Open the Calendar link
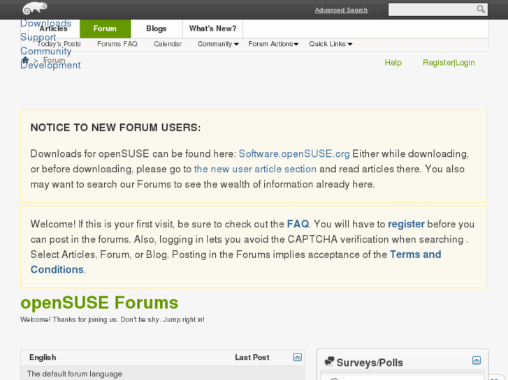The width and height of the screenshot is (508, 380). pyautogui.click(x=168, y=44)
